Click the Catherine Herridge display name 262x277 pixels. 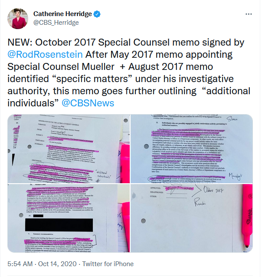pyautogui.click(x=62, y=14)
